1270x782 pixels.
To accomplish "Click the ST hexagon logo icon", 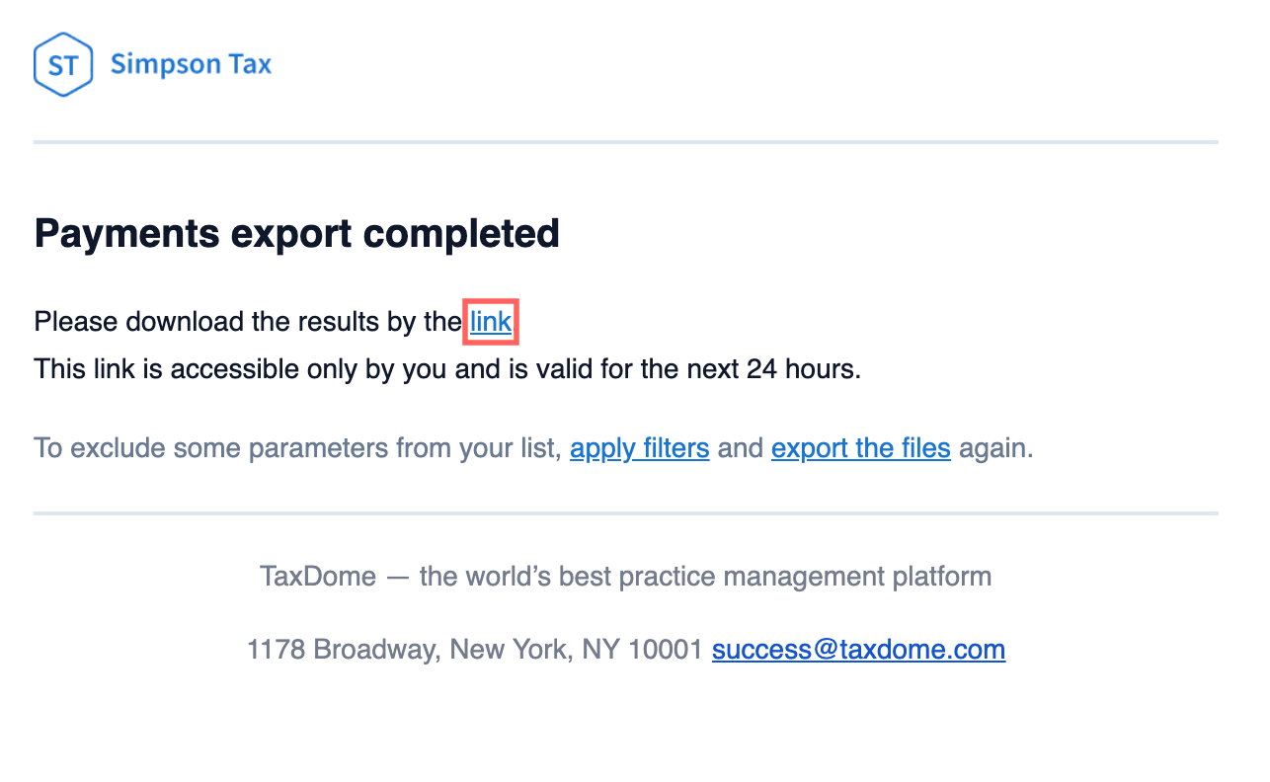I will [63, 65].
